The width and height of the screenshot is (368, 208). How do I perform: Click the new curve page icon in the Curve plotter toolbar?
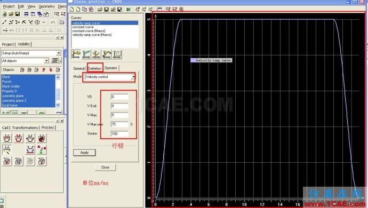[x=72, y=10]
